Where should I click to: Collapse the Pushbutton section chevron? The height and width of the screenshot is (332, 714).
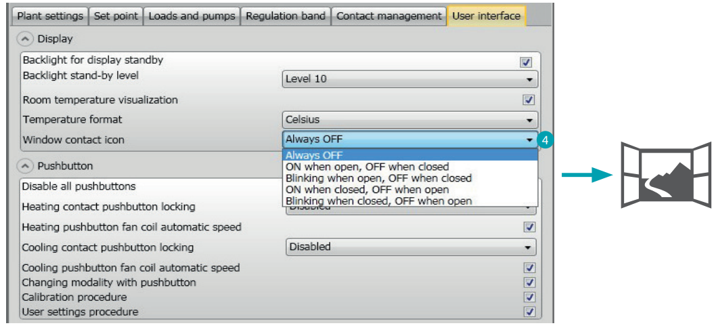coord(24,167)
